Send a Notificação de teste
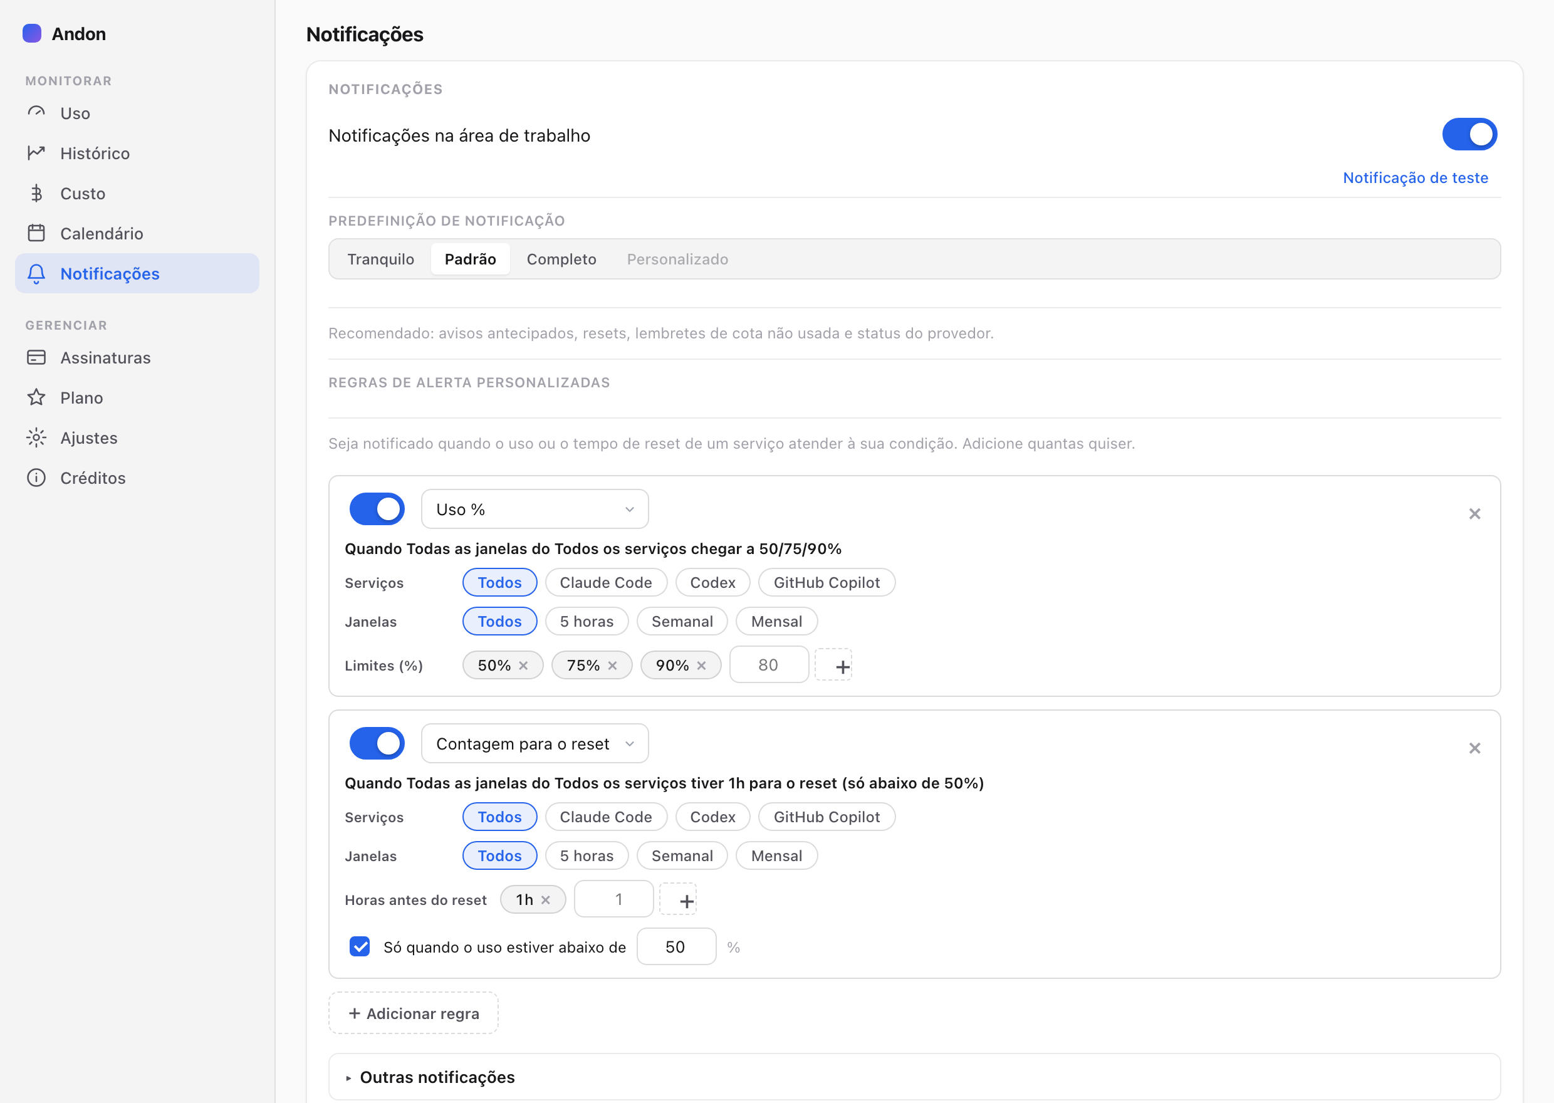This screenshot has width=1554, height=1103. point(1415,177)
